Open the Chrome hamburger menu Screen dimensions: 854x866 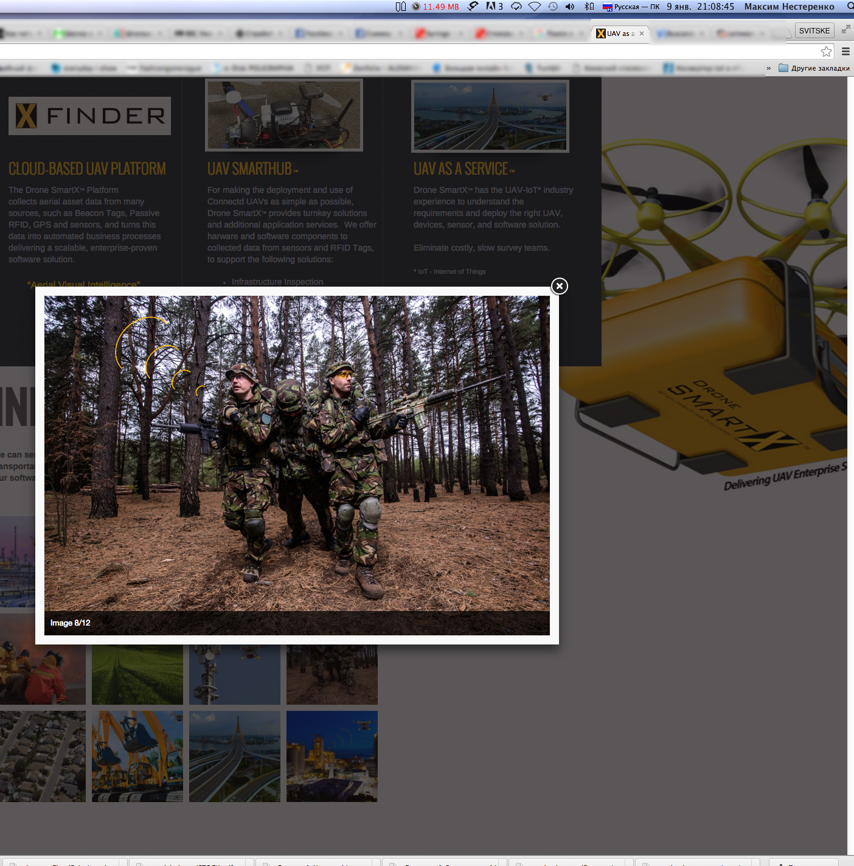coord(845,52)
